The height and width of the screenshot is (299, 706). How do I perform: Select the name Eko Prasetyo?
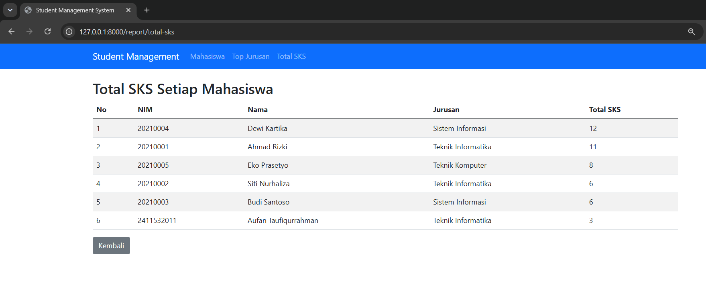click(268, 165)
